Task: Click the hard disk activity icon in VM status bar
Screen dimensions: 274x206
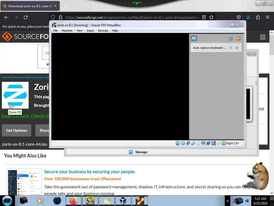Action: click(x=177, y=143)
